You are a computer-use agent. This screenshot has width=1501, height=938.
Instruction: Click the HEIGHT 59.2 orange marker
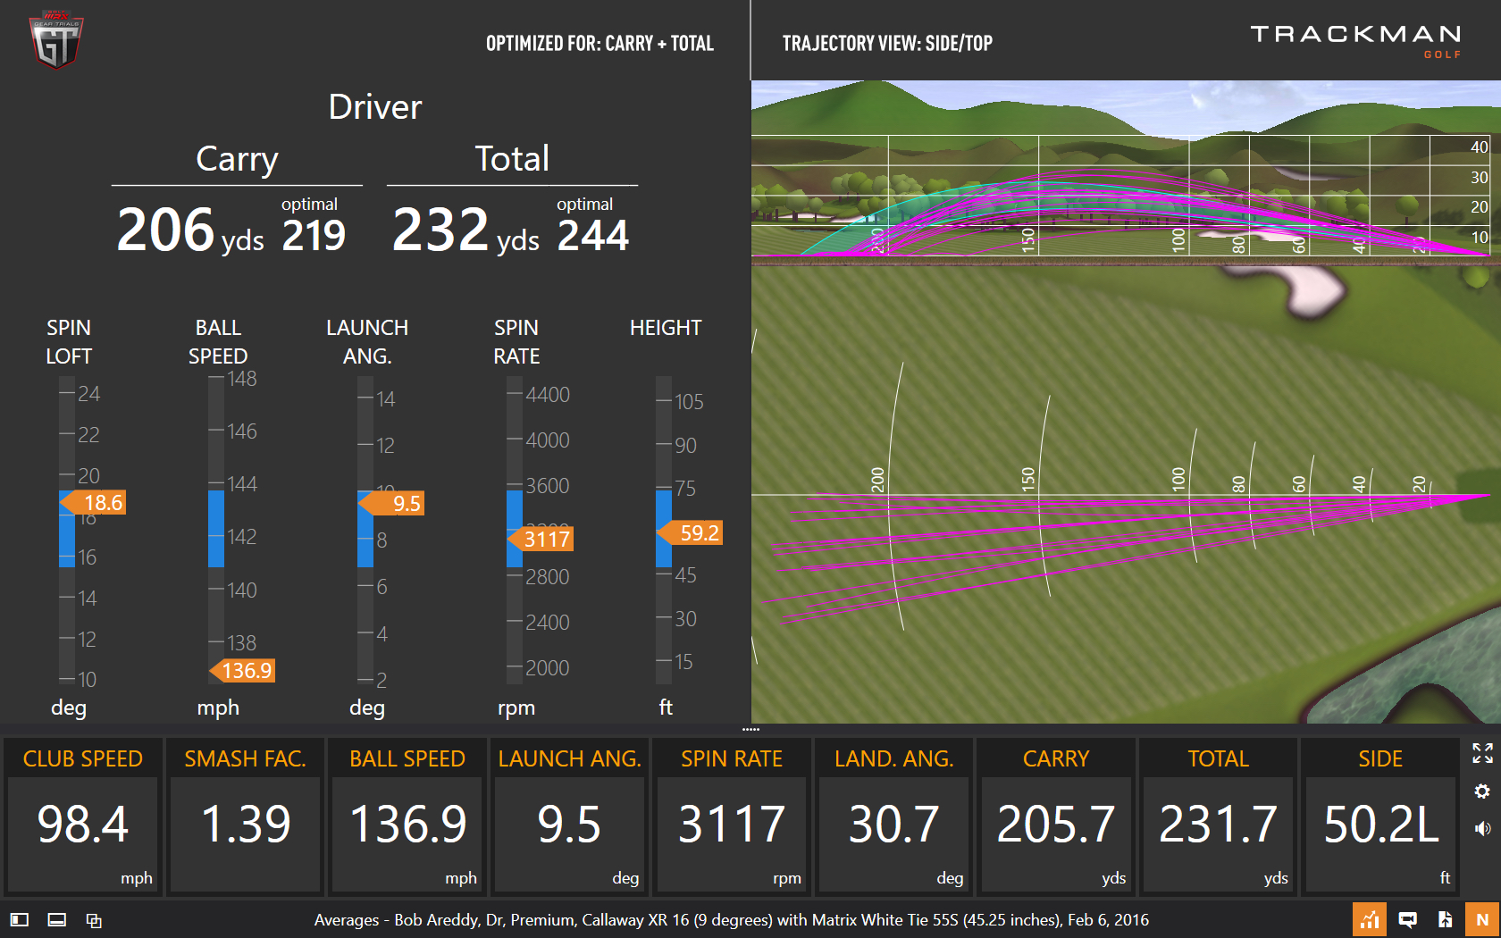point(690,533)
